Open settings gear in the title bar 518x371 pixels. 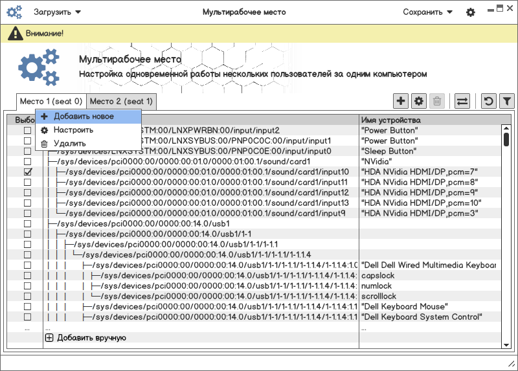[471, 12]
